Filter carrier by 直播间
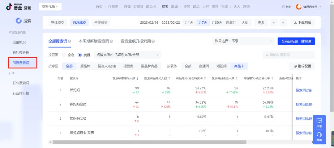 pyautogui.click(x=204, y=66)
